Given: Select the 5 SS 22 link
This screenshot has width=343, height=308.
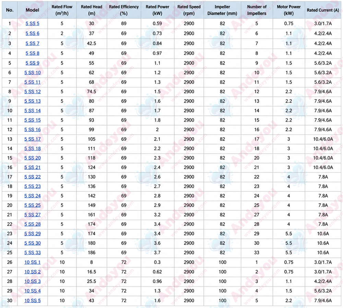Looking at the screenshot, I should 32,177.
